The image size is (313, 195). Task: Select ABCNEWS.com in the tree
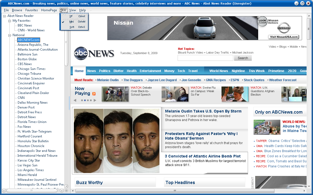[x=29, y=40]
